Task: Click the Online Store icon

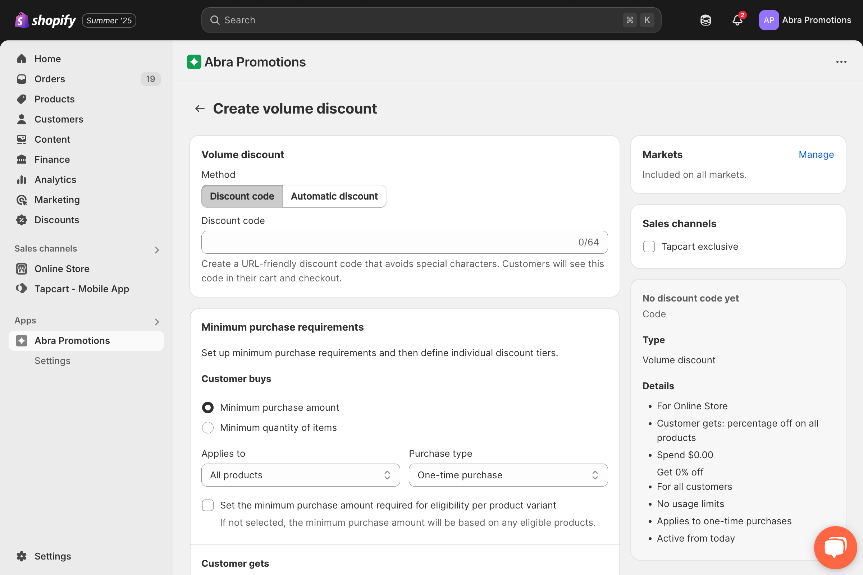Action: tap(22, 269)
